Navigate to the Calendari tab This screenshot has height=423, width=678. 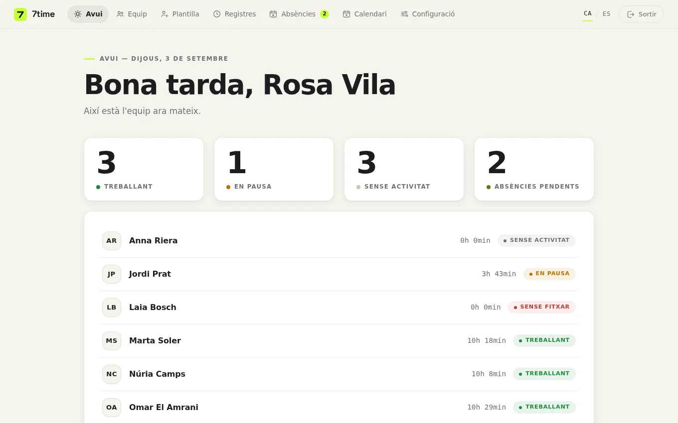pyautogui.click(x=365, y=14)
